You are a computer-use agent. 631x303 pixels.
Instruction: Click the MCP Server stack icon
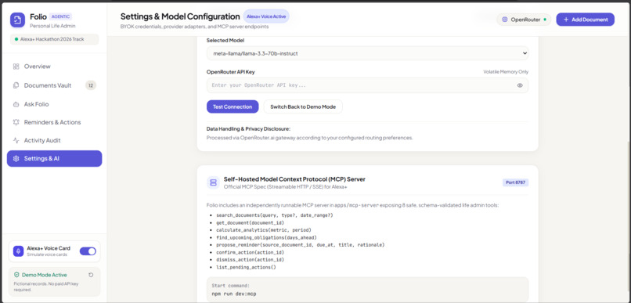(213, 182)
